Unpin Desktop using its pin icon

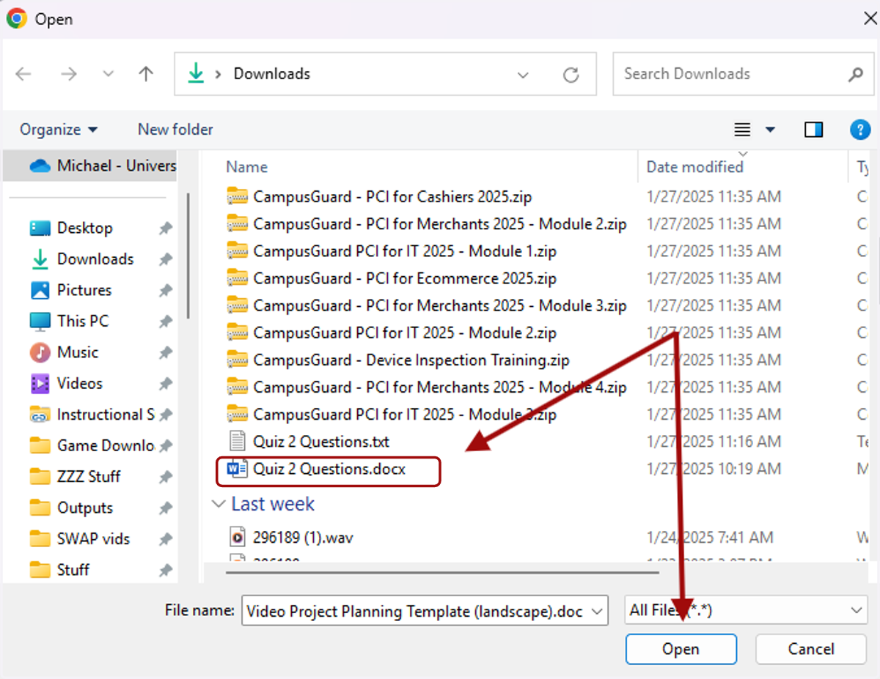(166, 229)
